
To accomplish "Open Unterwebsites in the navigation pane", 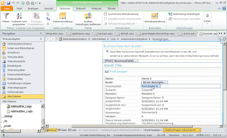I will tap(15, 92).
